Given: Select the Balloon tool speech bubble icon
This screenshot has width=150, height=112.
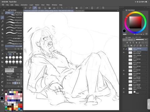Looking at the screenshot, I should [x=2, y=78].
